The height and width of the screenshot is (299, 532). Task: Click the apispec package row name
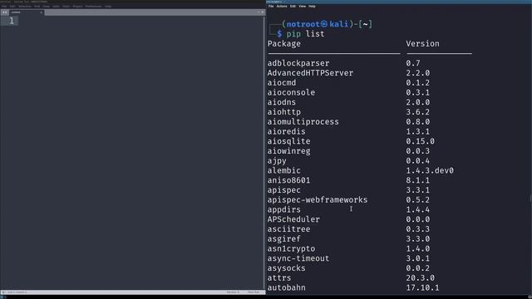(284, 190)
